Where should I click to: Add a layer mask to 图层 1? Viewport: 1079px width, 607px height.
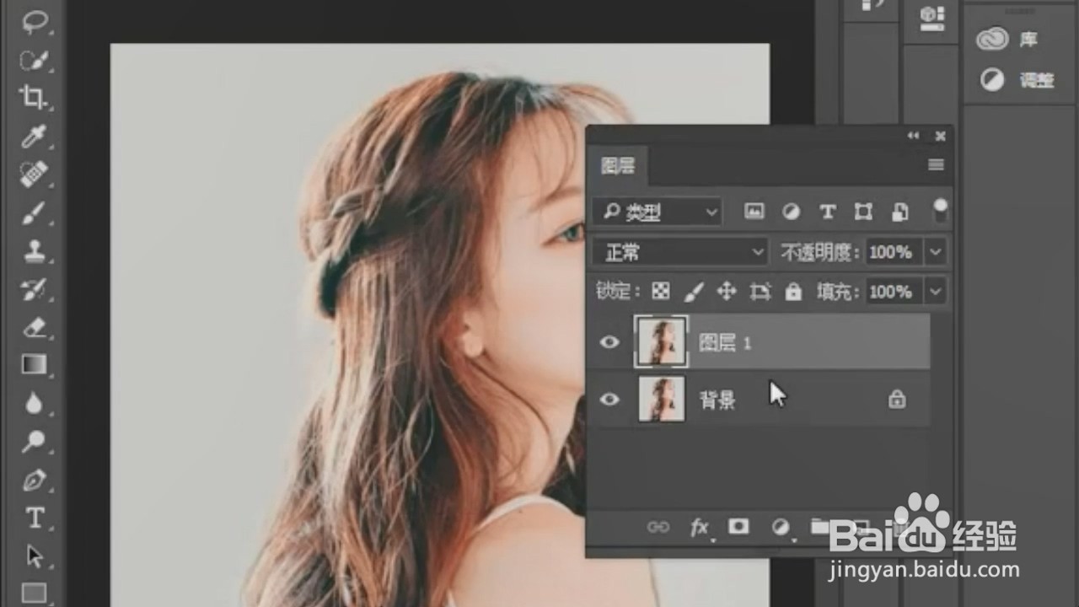[x=738, y=527]
